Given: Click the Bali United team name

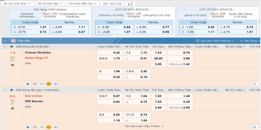Looking at the screenshot, I should (x=34, y=96).
